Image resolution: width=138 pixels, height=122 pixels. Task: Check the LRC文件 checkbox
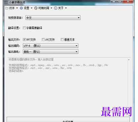point(43,39)
